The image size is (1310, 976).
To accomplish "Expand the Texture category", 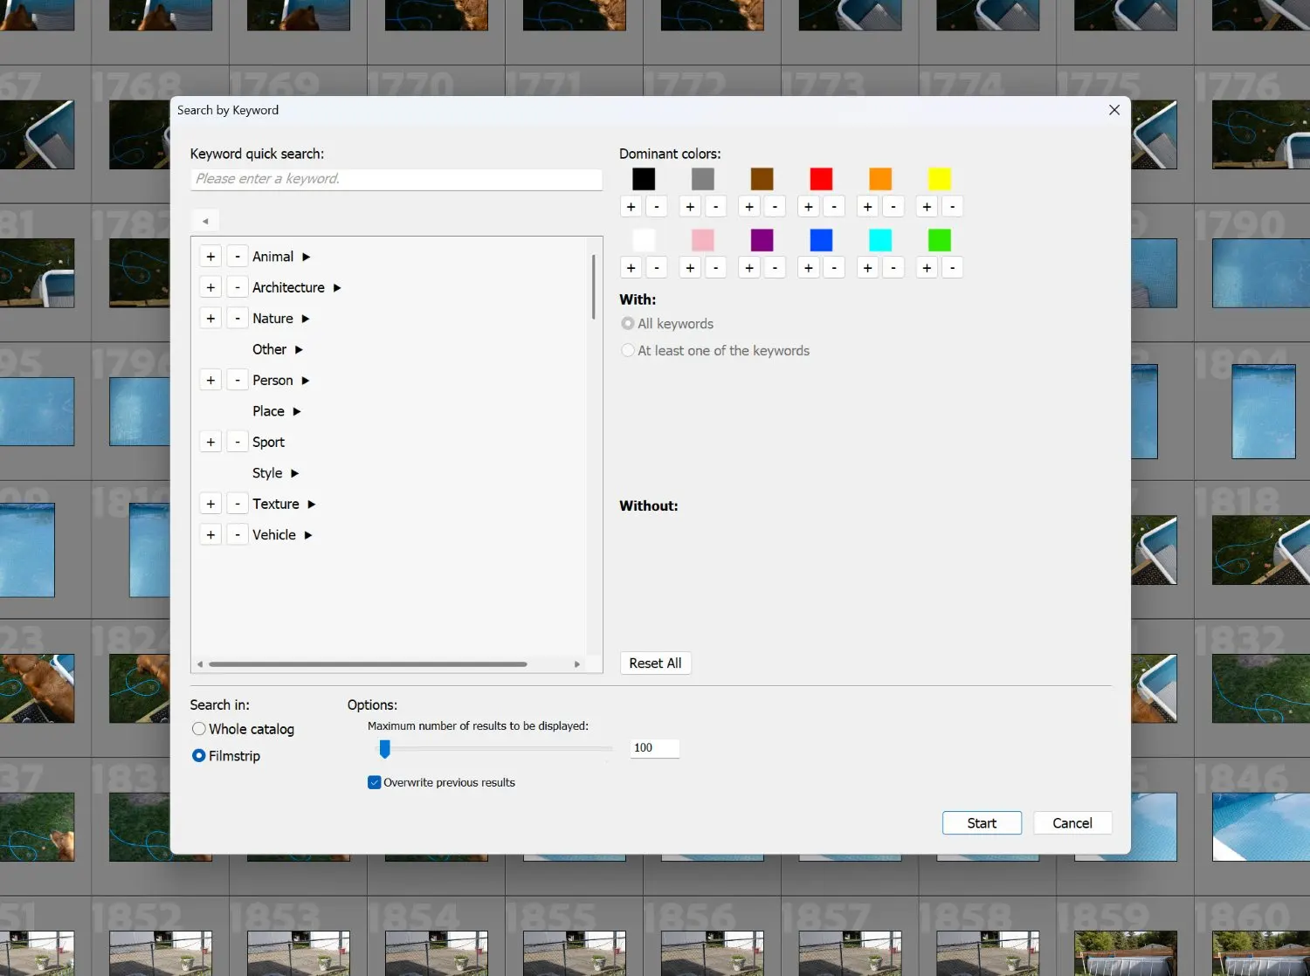I will click(x=310, y=504).
